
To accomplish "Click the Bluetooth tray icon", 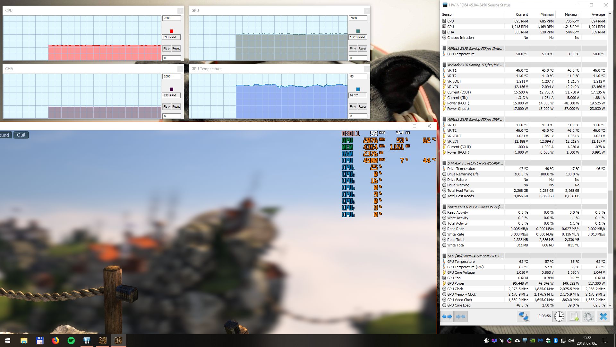I will [556, 341].
